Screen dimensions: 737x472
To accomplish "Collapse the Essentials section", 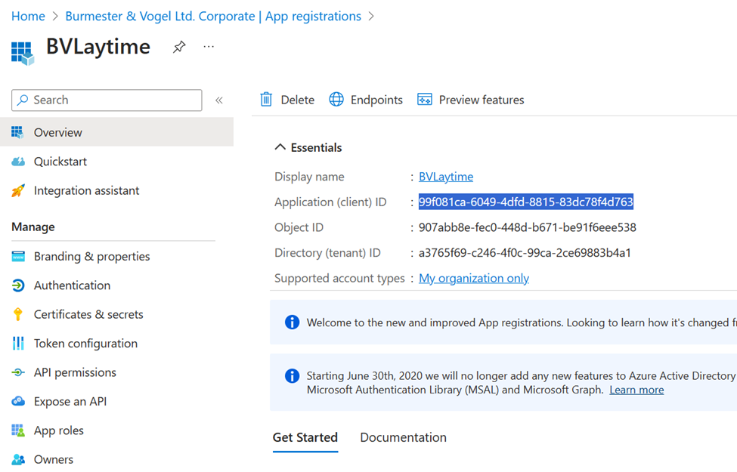I will coord(280,147).
